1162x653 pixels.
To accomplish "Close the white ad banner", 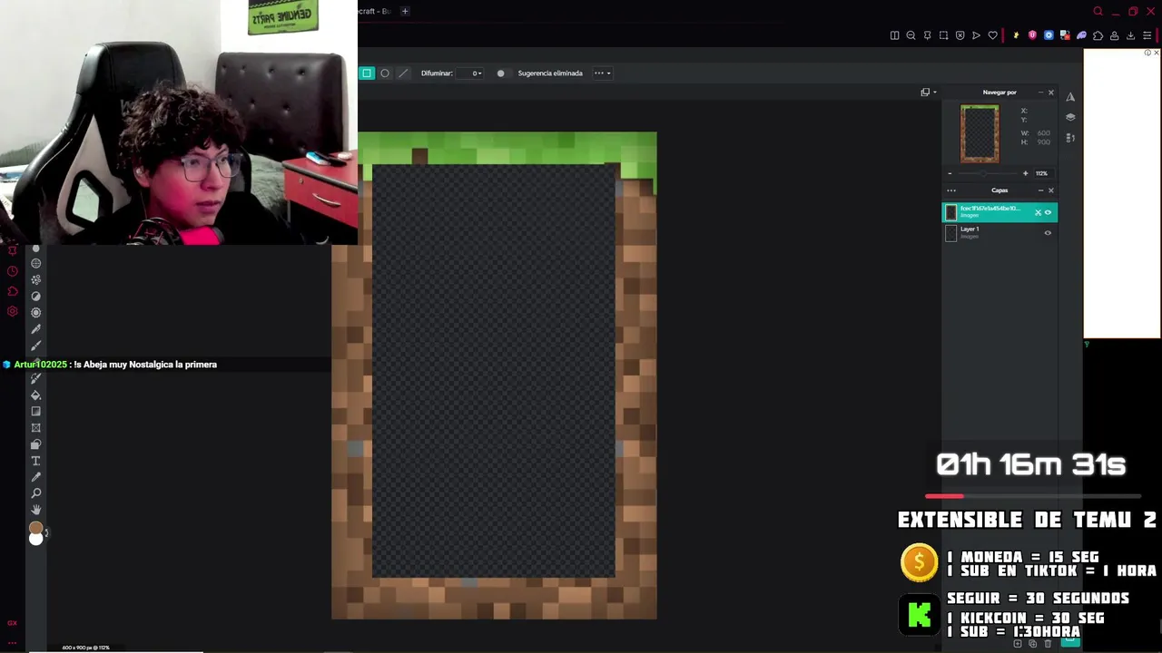I will tap(1156, 53).
